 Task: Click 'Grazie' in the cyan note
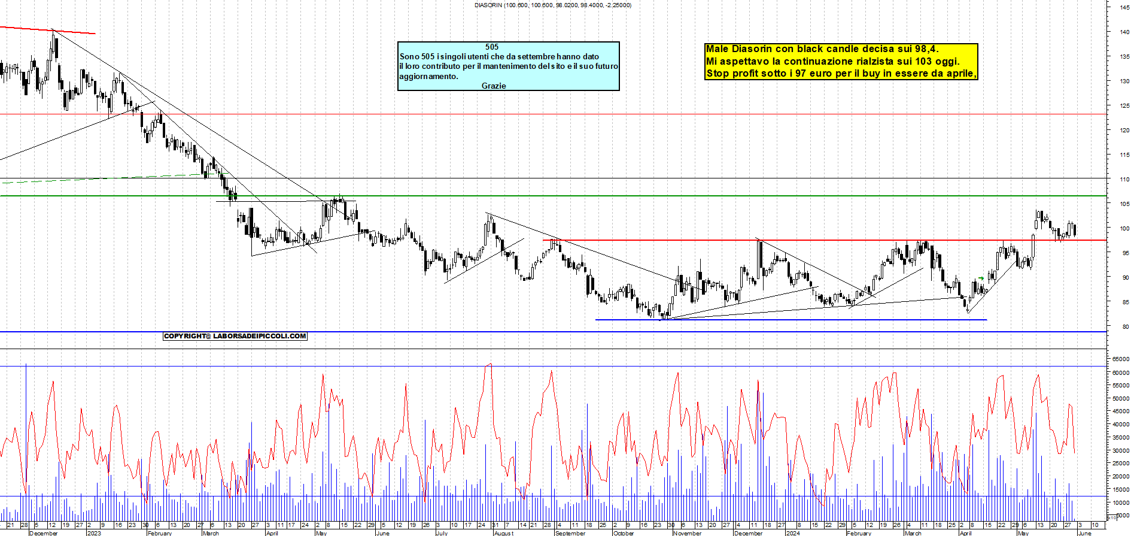(x=494, y=86)
